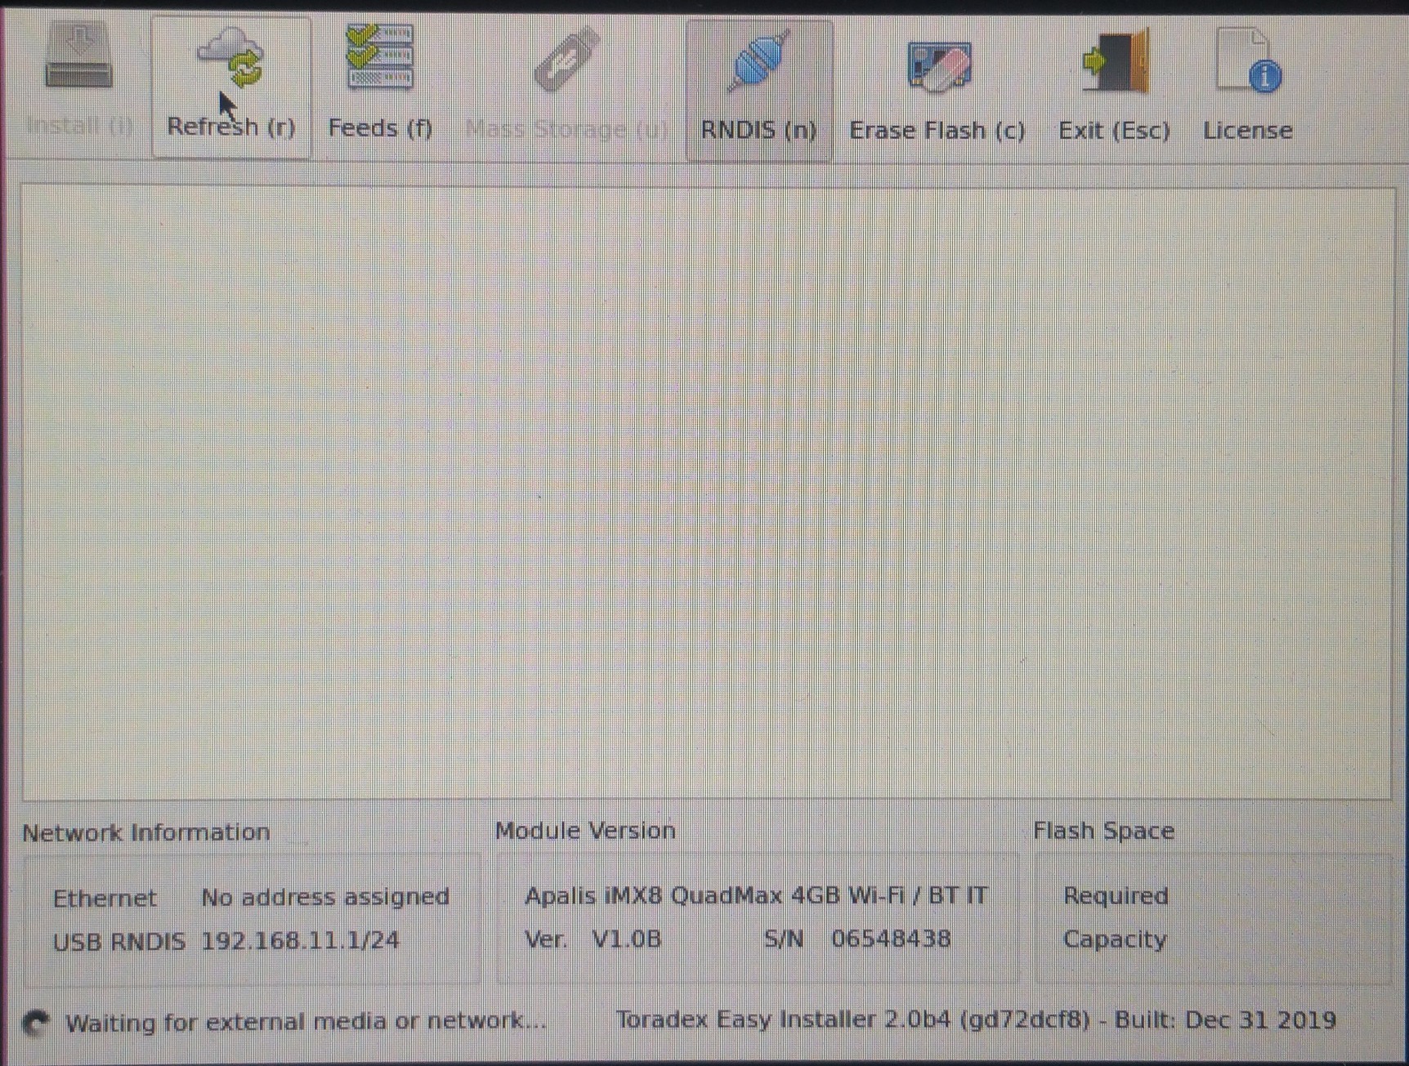Click the Toradex Easy Installer build text
The width and height of the screenshot is (1409, 1066).
tap(976, 1020)
